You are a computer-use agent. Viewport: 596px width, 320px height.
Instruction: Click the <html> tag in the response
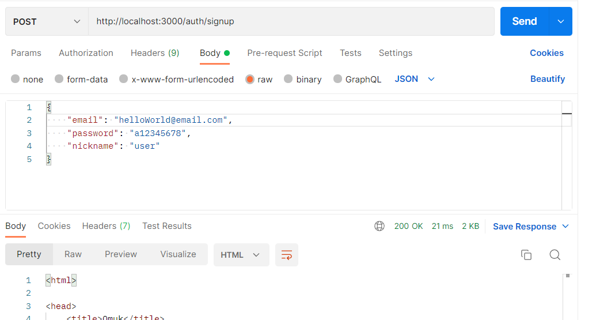pyautogui.click(x=61, y=280)
